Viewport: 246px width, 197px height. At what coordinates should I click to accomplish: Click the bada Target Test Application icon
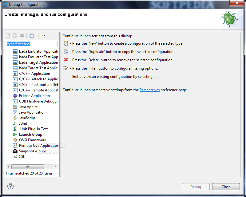[x=15, y=68]
